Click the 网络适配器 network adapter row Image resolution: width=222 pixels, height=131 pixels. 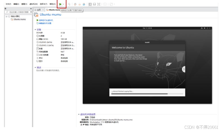(55, 52)
